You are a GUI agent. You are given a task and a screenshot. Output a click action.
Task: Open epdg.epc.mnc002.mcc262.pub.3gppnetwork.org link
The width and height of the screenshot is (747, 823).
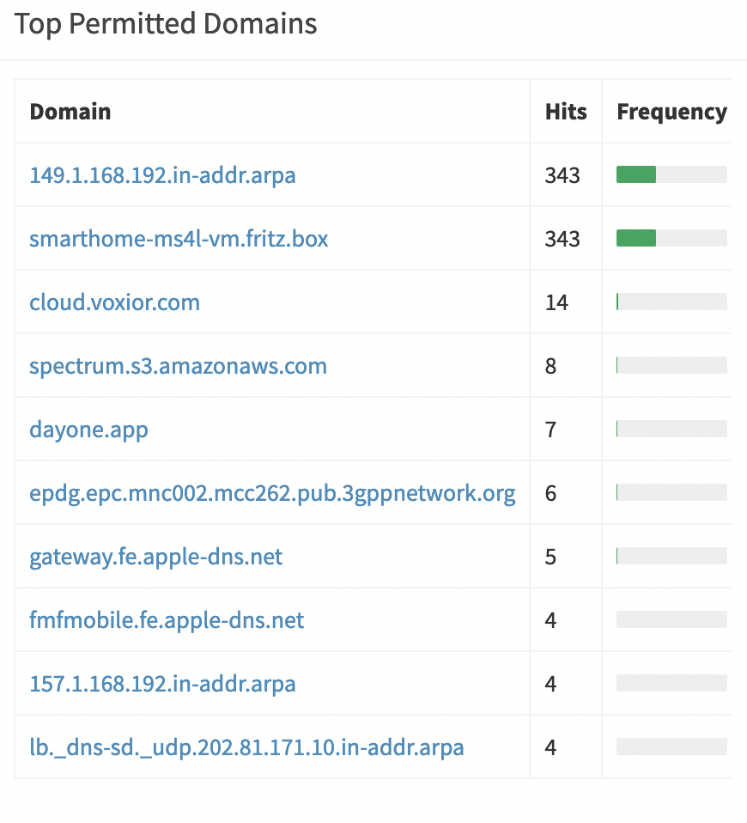[272, 493]
